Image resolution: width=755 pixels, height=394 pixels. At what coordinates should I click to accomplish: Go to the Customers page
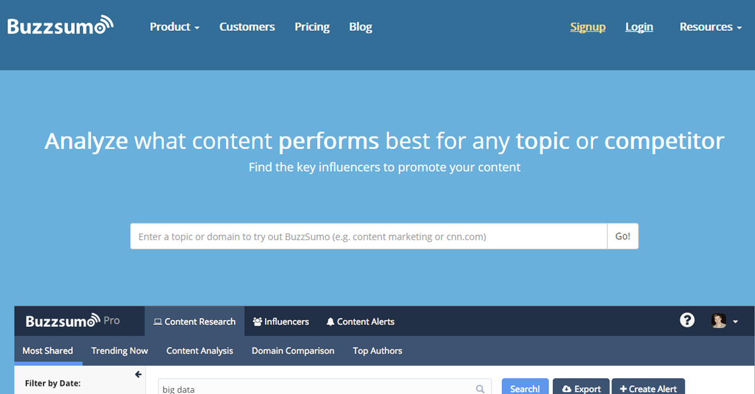(x=247, y=26)
